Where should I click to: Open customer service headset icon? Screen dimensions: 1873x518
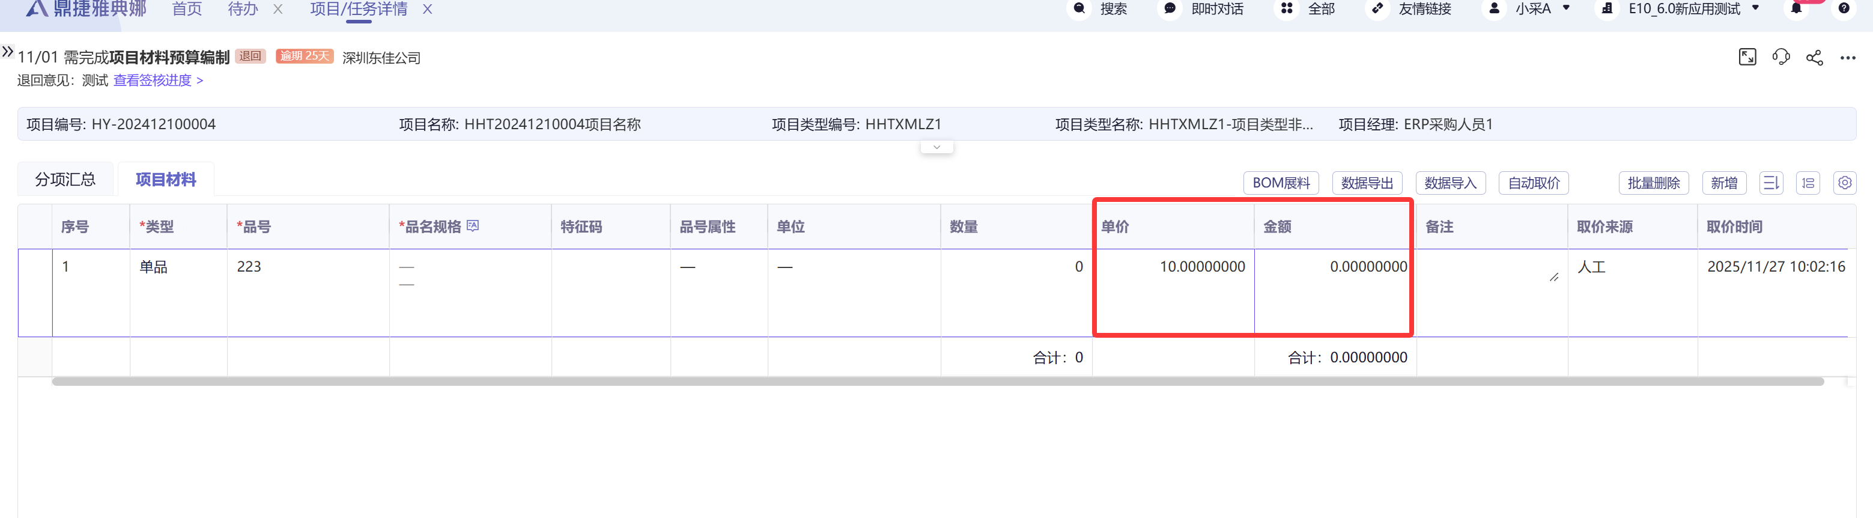click(1780, 56)
